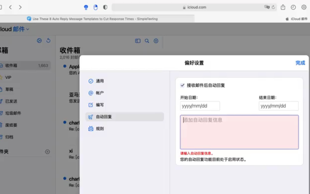Image resolution: width=310 pixels, height=194 pixels.
Task: Toggle the mail column layout icon
Action: tap(138, 41)
